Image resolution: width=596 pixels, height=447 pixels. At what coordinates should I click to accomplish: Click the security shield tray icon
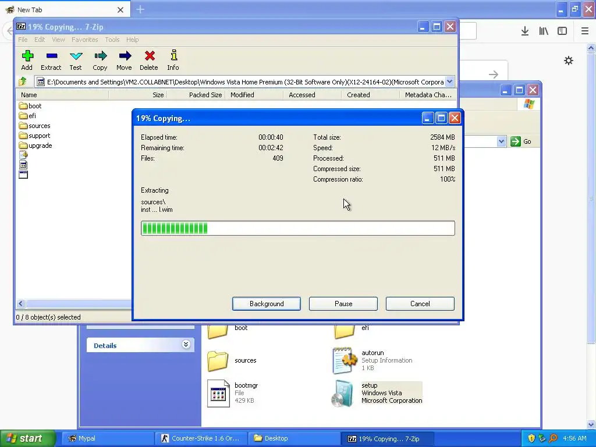click(531, 438)
